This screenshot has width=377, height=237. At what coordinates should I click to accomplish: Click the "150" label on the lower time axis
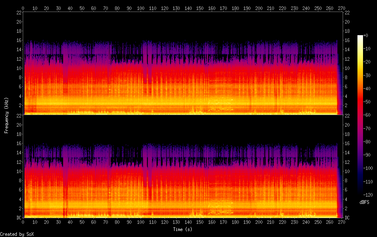(200, 222)
